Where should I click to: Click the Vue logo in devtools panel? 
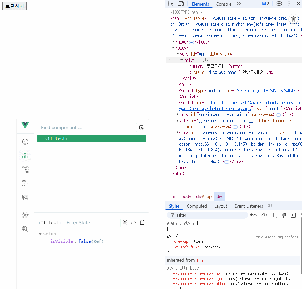pos(25,125)
